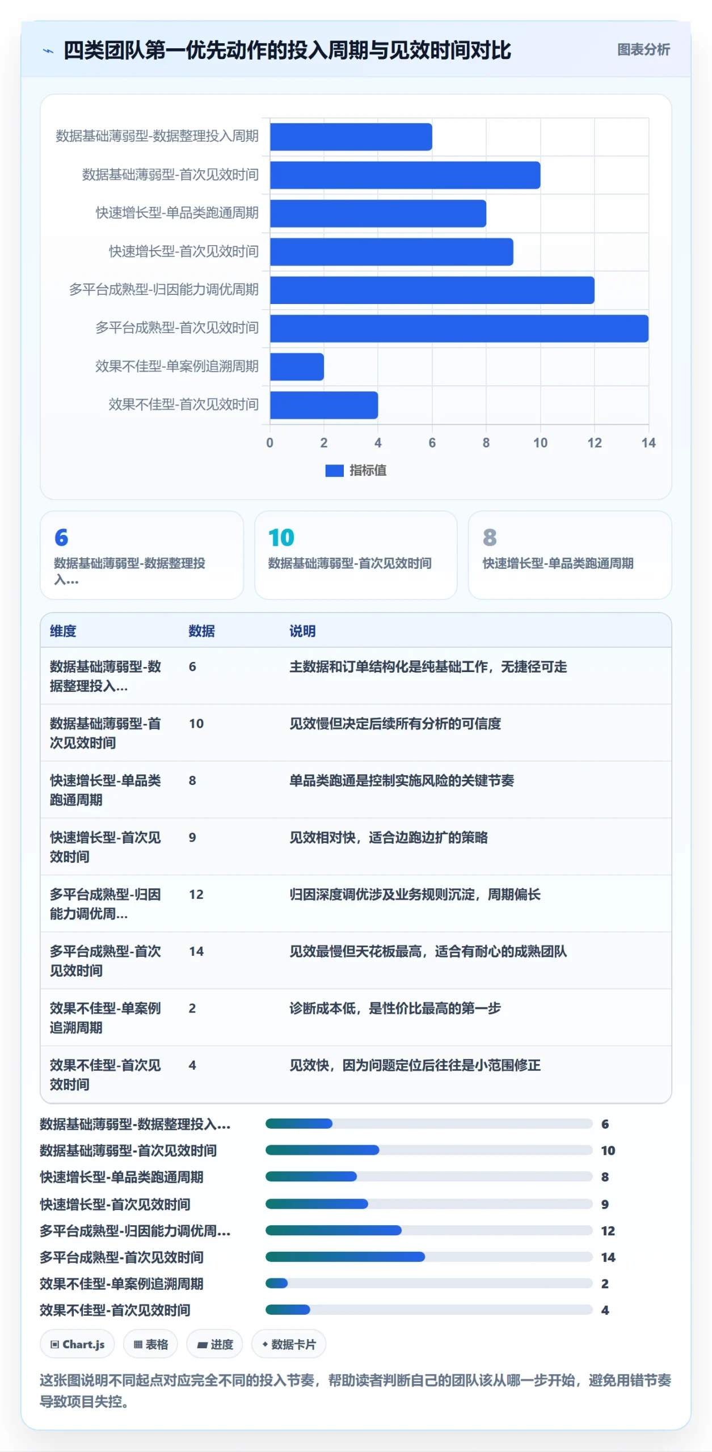Click the table data value 14
Viewport: 712px width, 1452px height.
196,951
